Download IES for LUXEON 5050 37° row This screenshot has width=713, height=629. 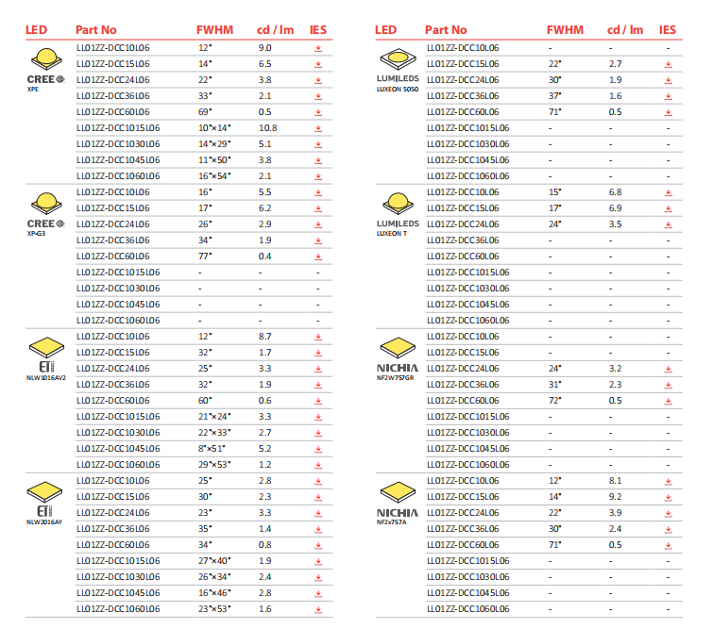[668, 96]
